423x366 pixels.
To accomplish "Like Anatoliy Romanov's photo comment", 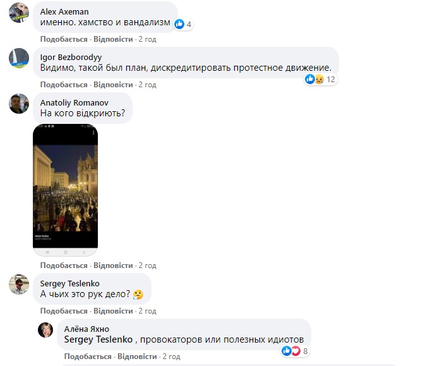I will (x=64, y=265).
